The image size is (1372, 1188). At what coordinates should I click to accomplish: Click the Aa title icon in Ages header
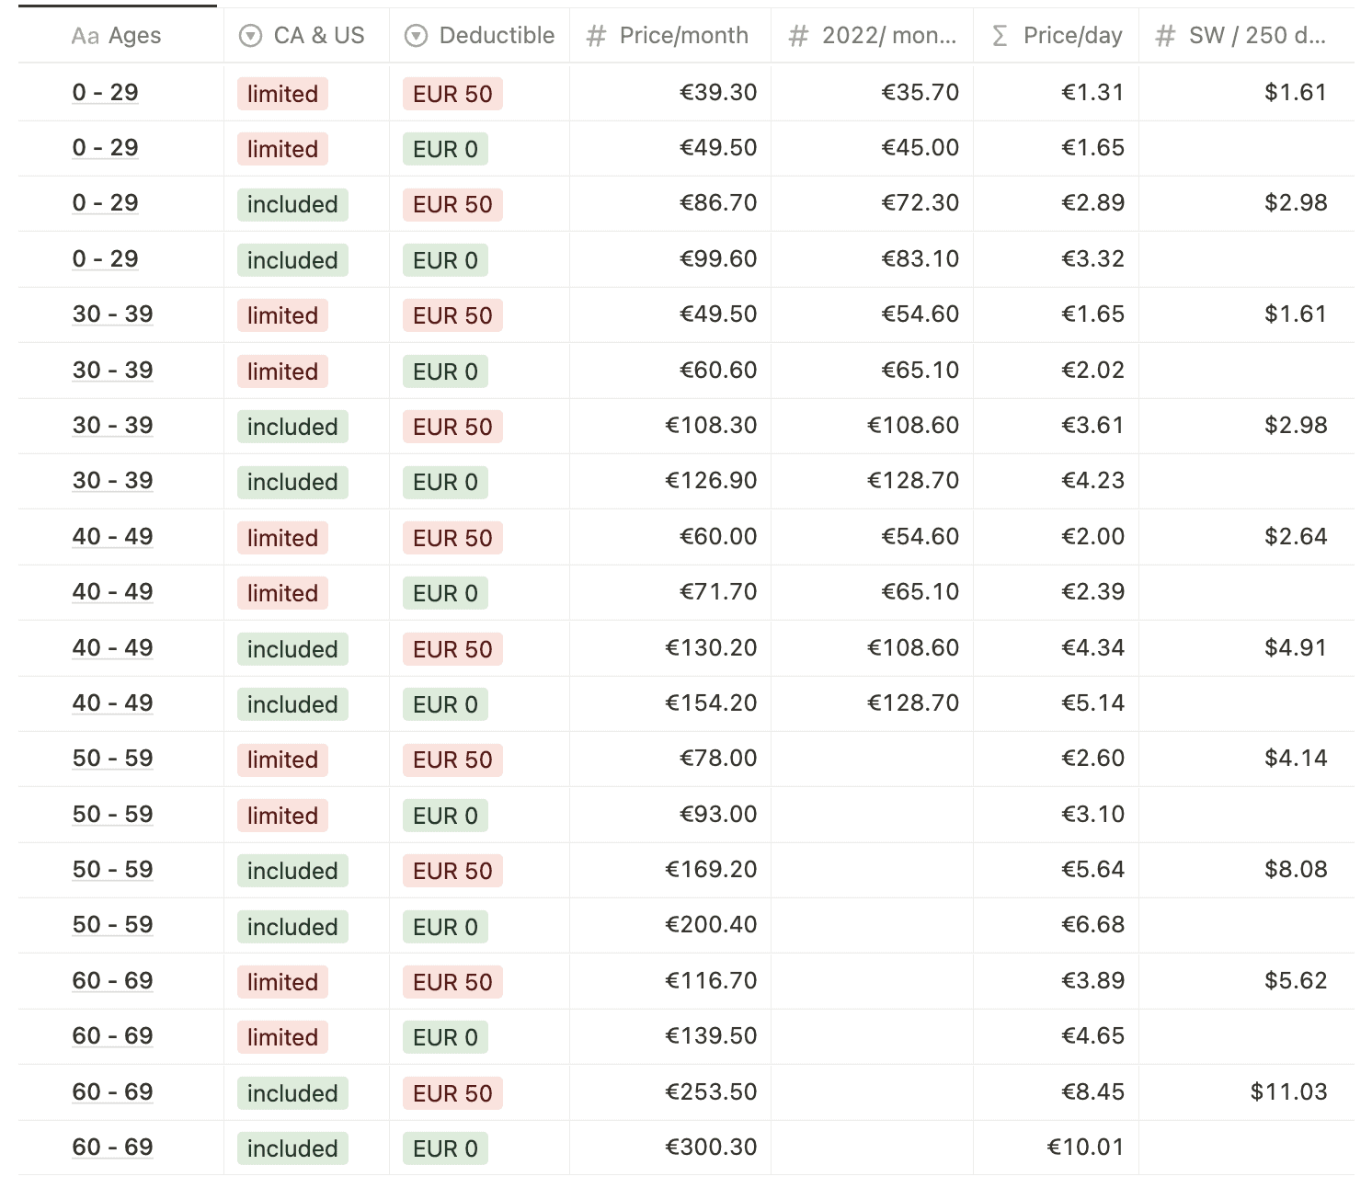[85, 36]
